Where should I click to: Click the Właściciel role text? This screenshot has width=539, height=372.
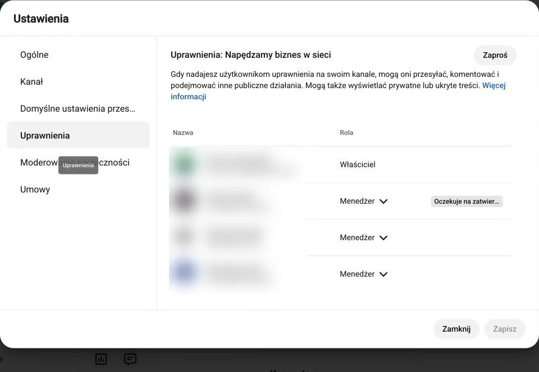358,164
